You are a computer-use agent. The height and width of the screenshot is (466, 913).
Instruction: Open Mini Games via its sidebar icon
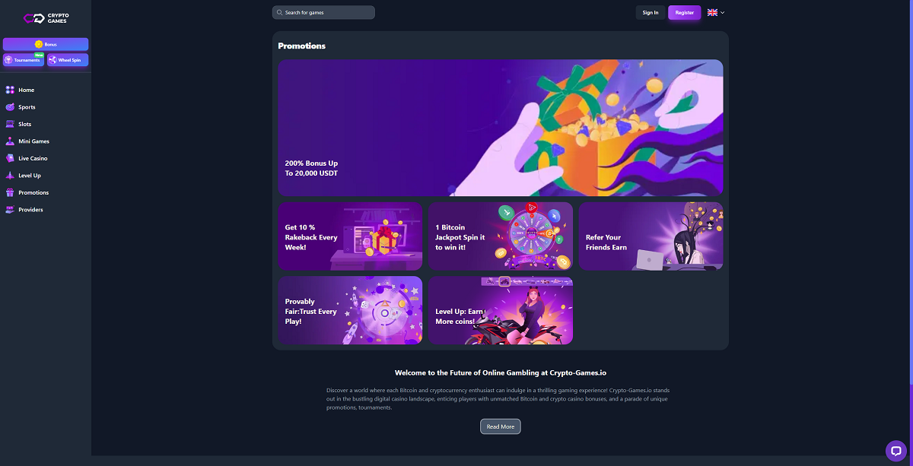[x=10, y=141]
